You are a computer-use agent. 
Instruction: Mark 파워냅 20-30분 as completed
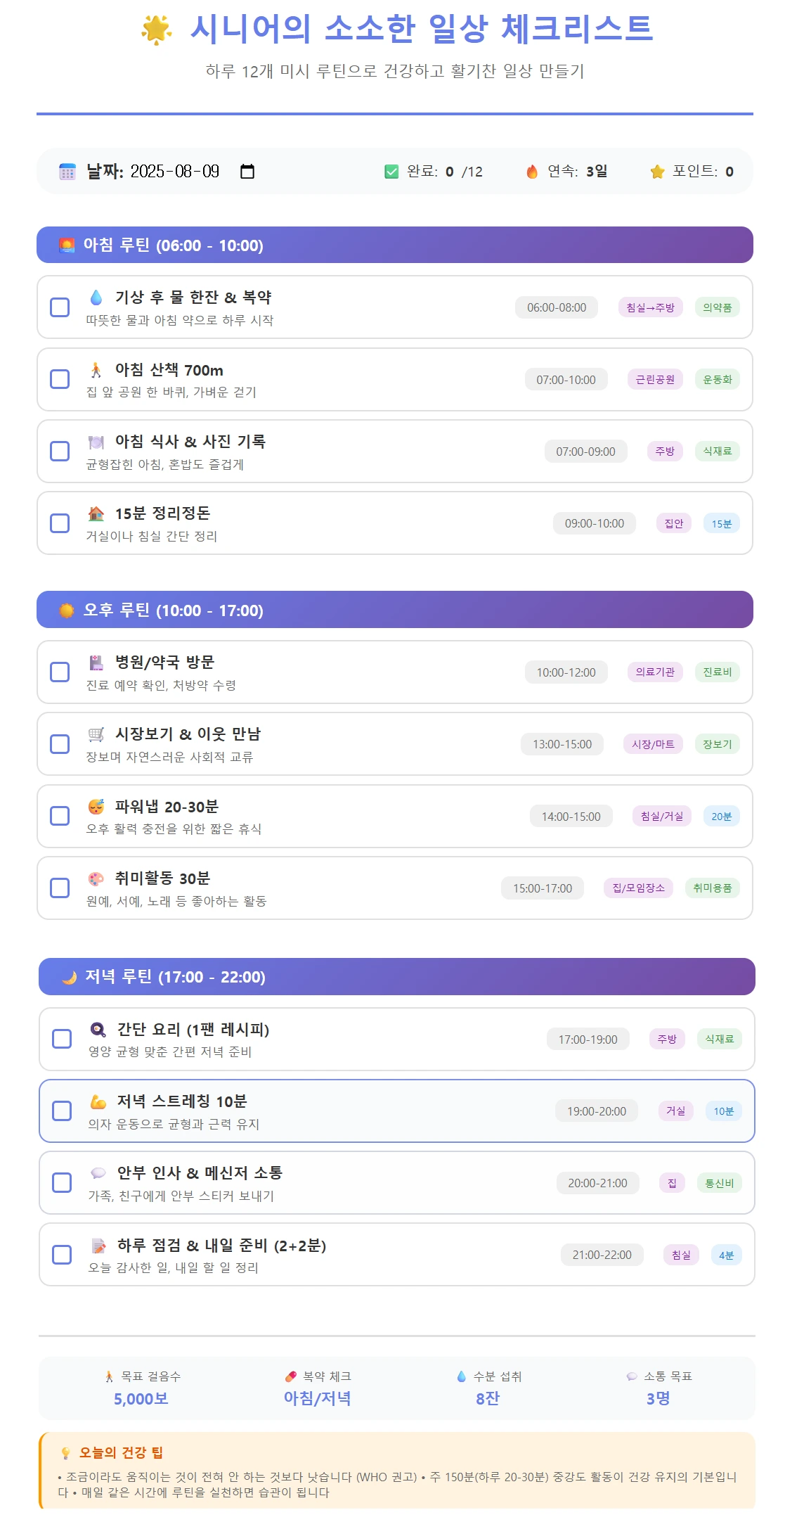tap(60, 816)
